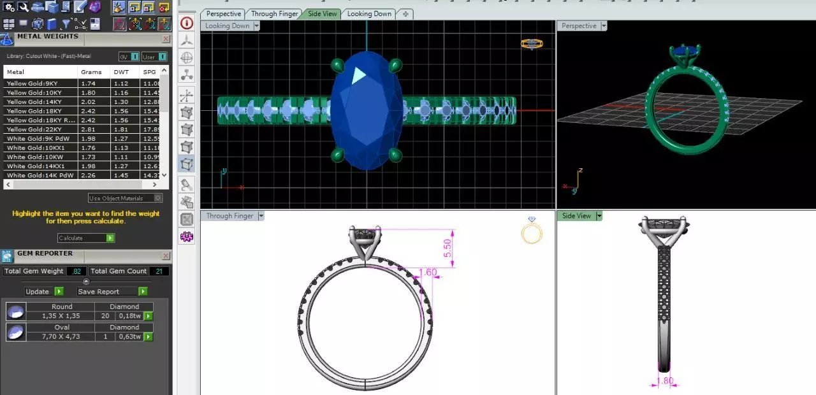
Task: Toggle the Use Object Materials checkbox
Action: pos(159,198)
